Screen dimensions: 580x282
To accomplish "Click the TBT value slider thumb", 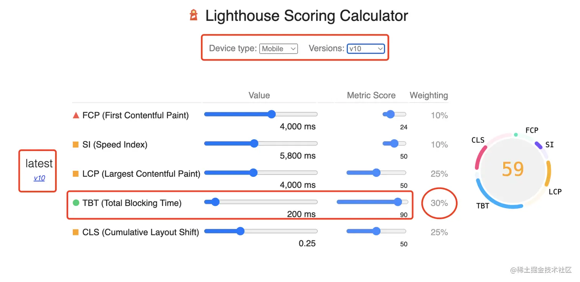I will [215, 202].
